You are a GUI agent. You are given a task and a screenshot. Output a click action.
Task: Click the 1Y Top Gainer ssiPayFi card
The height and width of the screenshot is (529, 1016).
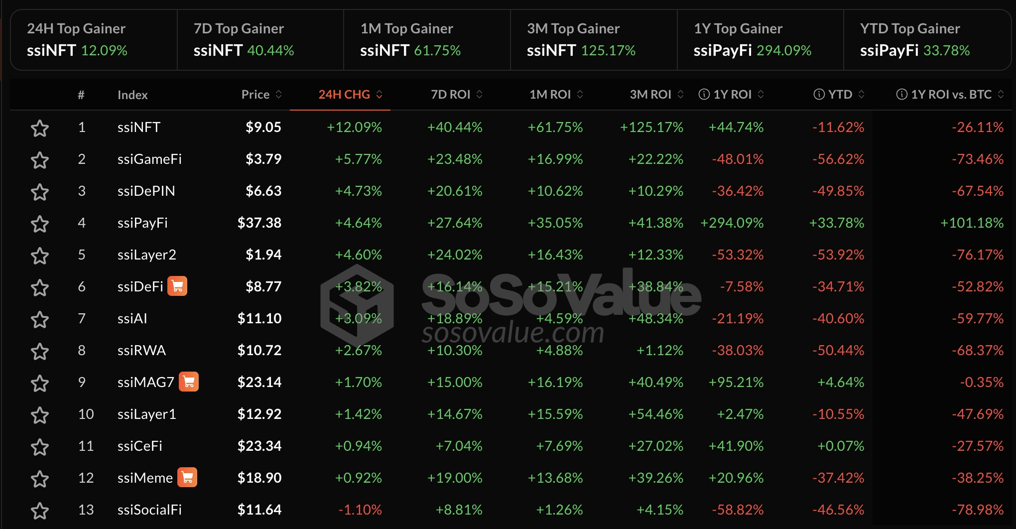tap(760, 40)
